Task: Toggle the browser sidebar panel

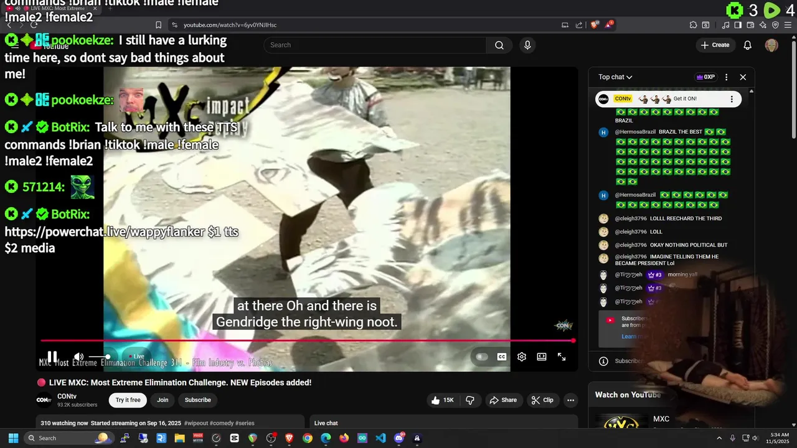Action: [x=738, y=25]
